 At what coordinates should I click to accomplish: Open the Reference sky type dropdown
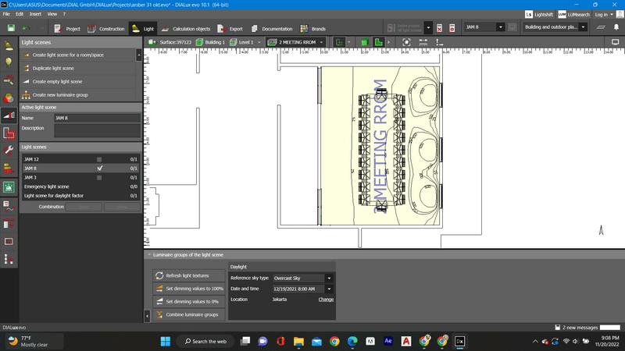pos(302,278)
